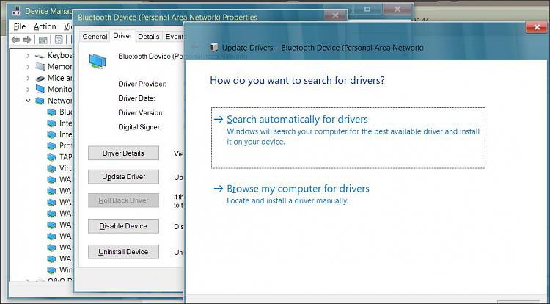
Task: Click the Roll Back Driver button
Action: pyautogui.click(x=123, y=200)
